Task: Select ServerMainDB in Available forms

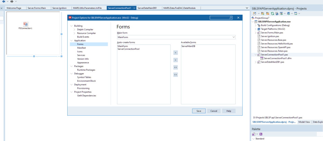Action: (x=188, y=46)
